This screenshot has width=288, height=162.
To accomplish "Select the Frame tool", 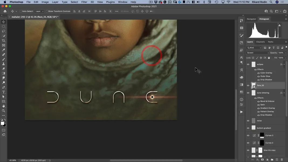I will 4,45.
